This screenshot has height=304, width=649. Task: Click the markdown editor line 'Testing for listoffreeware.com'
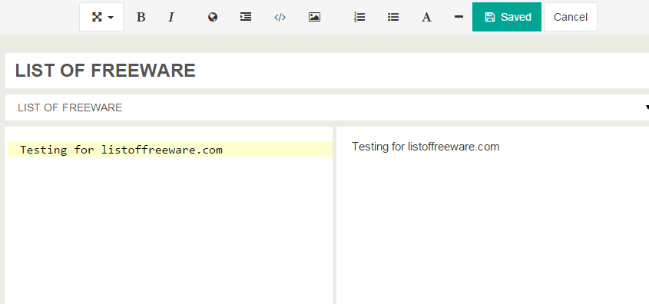[x=170, y=149]
